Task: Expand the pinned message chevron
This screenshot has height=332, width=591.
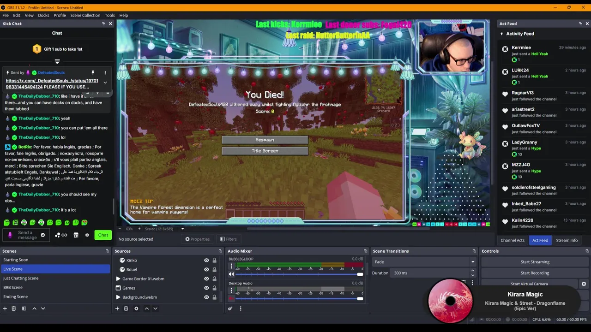Action: point(105,83)
